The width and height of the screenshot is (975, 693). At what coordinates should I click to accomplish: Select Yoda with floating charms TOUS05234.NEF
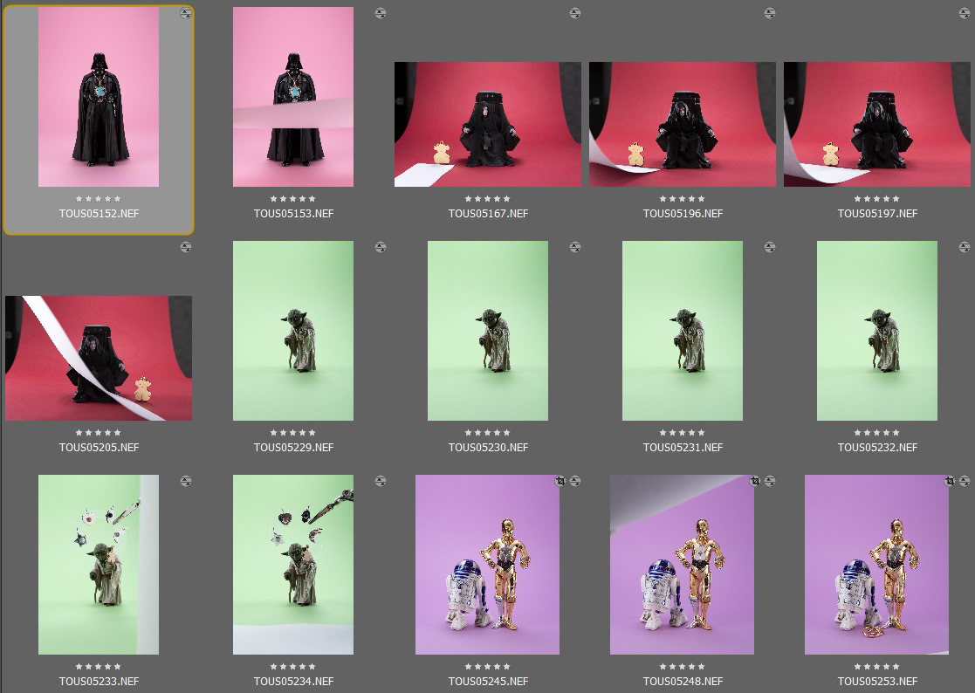point(293,565)
